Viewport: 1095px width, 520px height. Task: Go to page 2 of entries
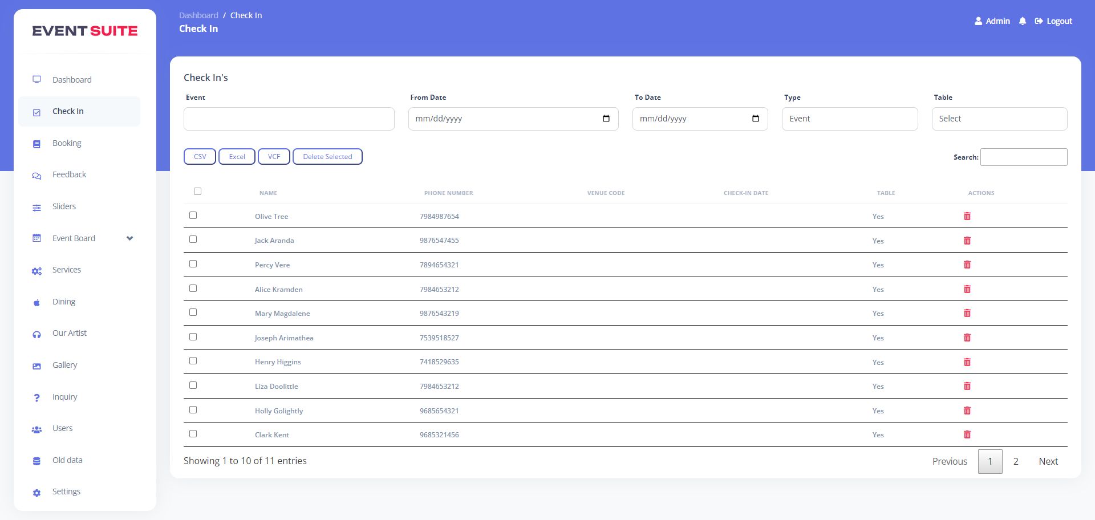click(1015, 461)
